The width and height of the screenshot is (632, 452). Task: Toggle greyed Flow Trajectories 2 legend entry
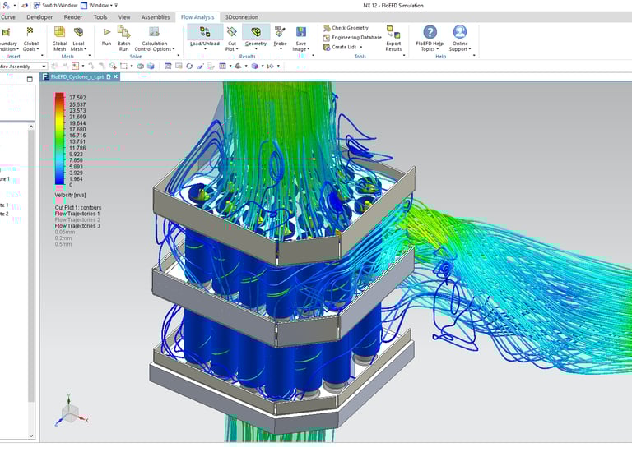coord(77,219)
